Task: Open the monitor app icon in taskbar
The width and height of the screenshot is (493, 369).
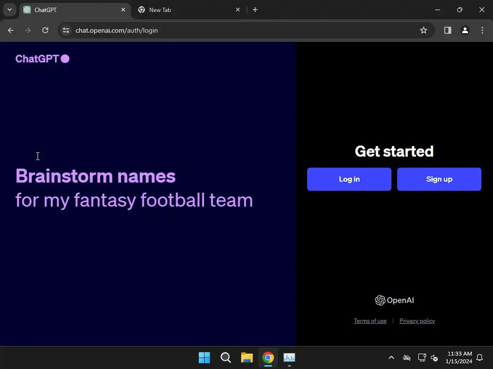Action: [289, 357]
